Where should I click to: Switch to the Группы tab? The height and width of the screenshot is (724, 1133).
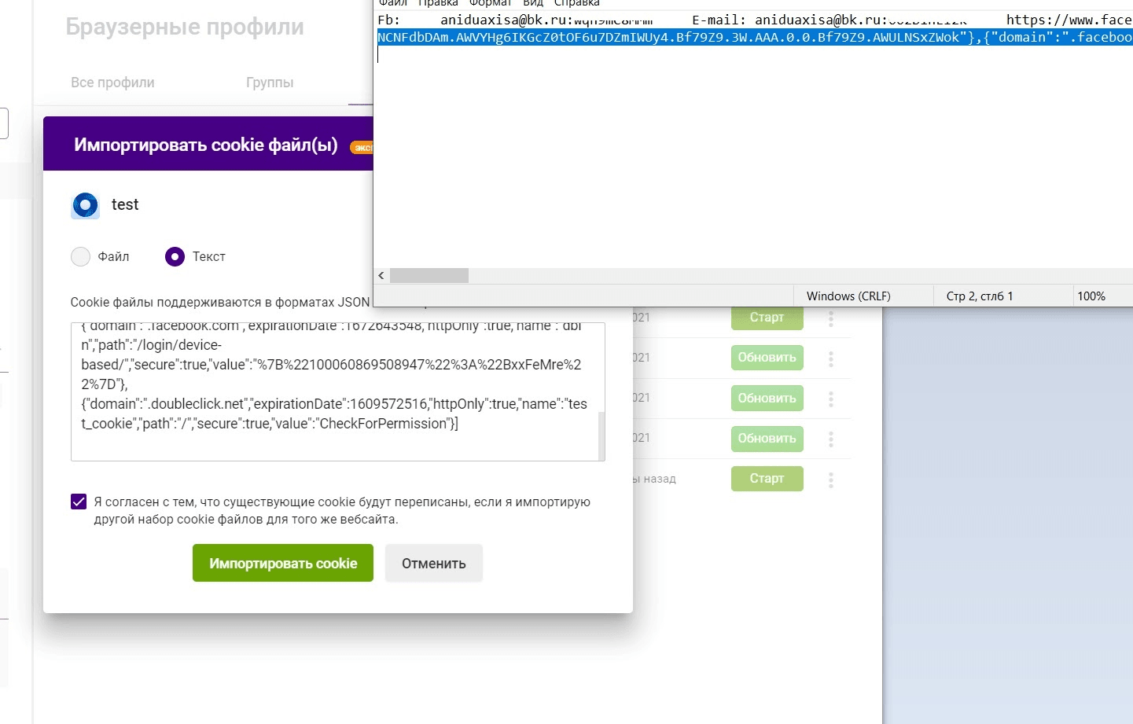(270, 83)
